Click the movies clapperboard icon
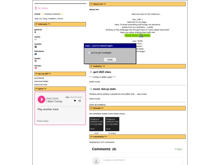220x165 pixels. pyautogui.click(x=35, y=46)
